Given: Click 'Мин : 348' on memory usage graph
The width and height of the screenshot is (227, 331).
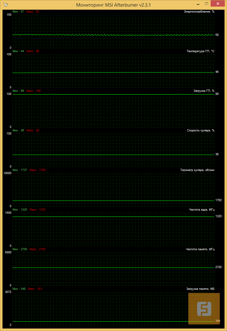Looking at the screenshot, I should coord(19,289).
